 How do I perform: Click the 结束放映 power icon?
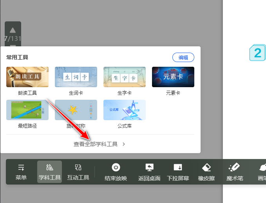116,167
